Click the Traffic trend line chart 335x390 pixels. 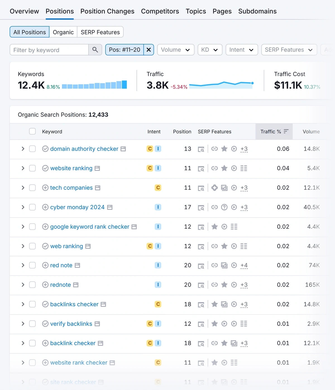pyautogui.click(x=221, y=84)
